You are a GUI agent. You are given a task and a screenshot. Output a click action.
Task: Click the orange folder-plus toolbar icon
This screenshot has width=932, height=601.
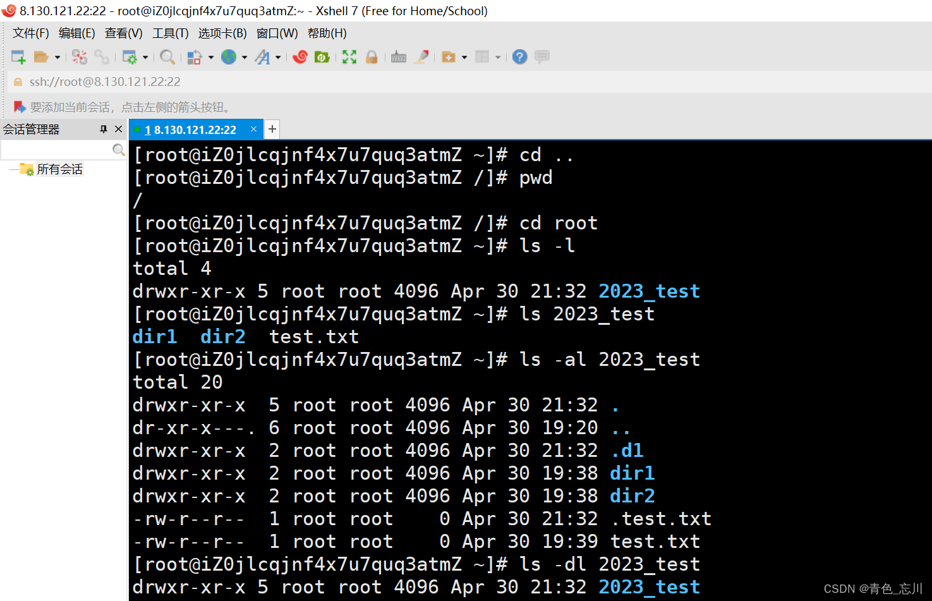point(449,57)
